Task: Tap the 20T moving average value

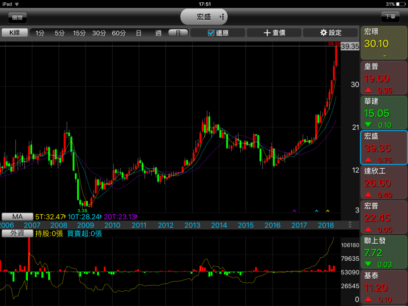Action: coord(120,216)
